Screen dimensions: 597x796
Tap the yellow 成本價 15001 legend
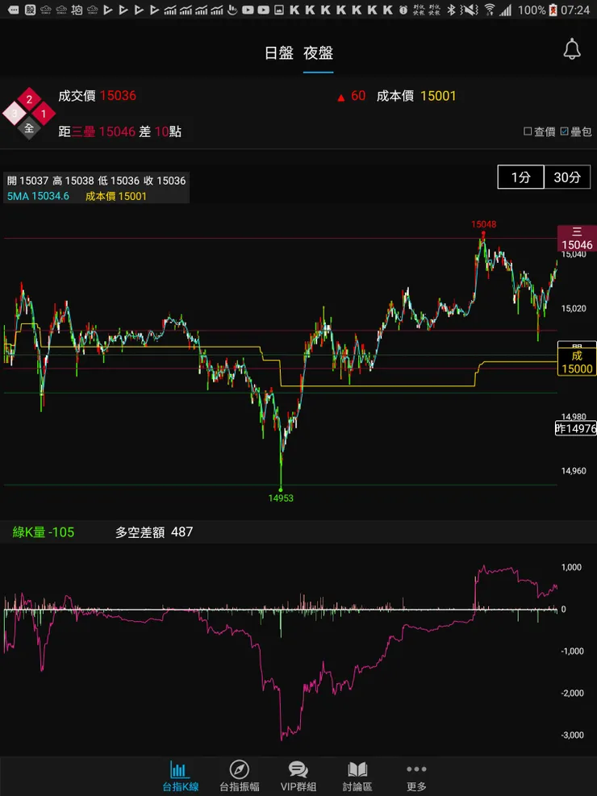click(115, 197)
